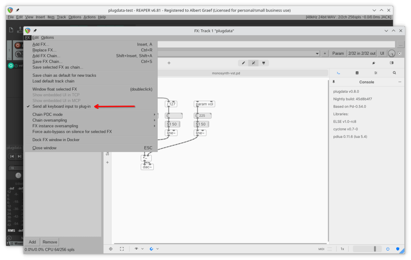The height and width of the screenshot is (260, 411).
Task: Click the 'param vol' object box
Action: click(x=204, y=104)
